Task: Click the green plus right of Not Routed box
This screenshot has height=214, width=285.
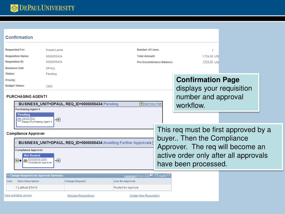Action: (58, 160)
